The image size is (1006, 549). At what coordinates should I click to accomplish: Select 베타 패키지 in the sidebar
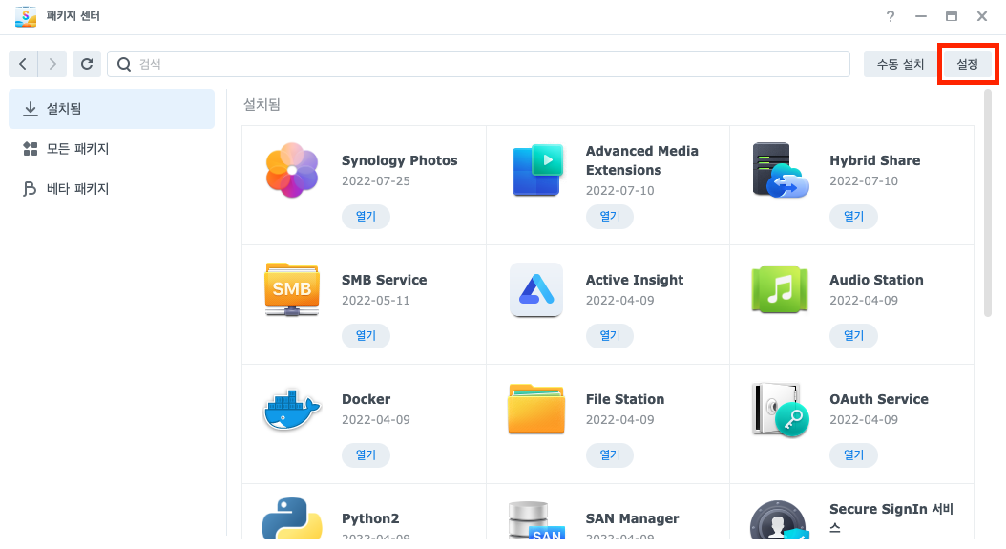[112, 189]
